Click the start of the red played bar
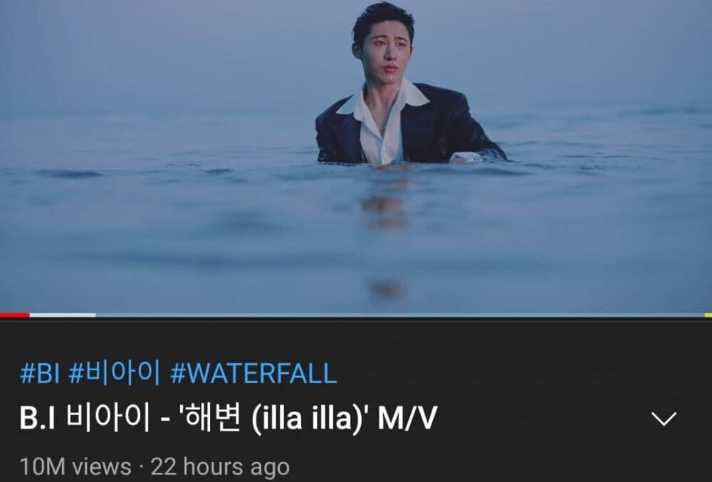Screen dimensions: 712x482 click(2, 315)
